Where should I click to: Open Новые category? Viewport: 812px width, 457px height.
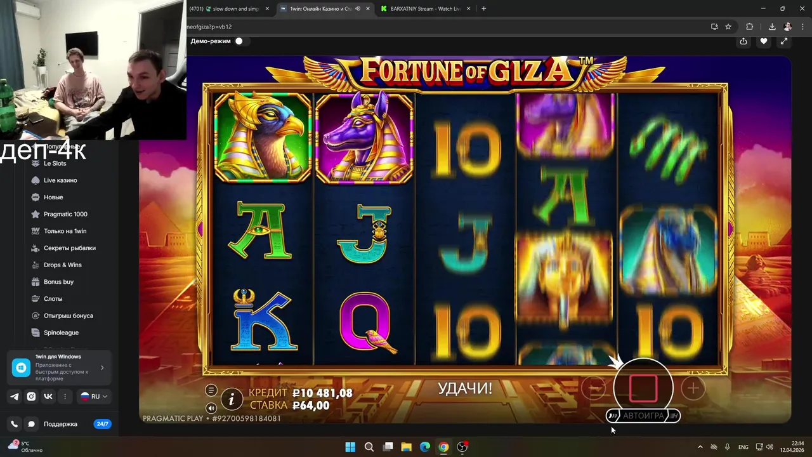(53, 197)
